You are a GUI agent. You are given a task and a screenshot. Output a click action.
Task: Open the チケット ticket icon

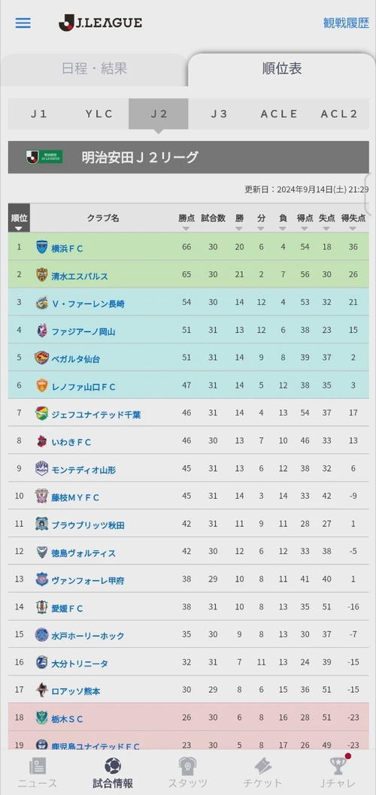tap(262, 766)
